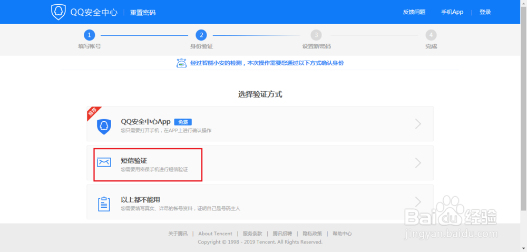This screenshot has height=252, width=527.
Task: Click text 您只需要打开手机，在APP上进行确认操作
Action: click(166, 130)
